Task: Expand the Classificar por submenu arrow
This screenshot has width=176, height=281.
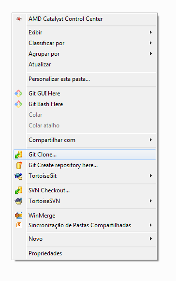Action: point(151,43)
